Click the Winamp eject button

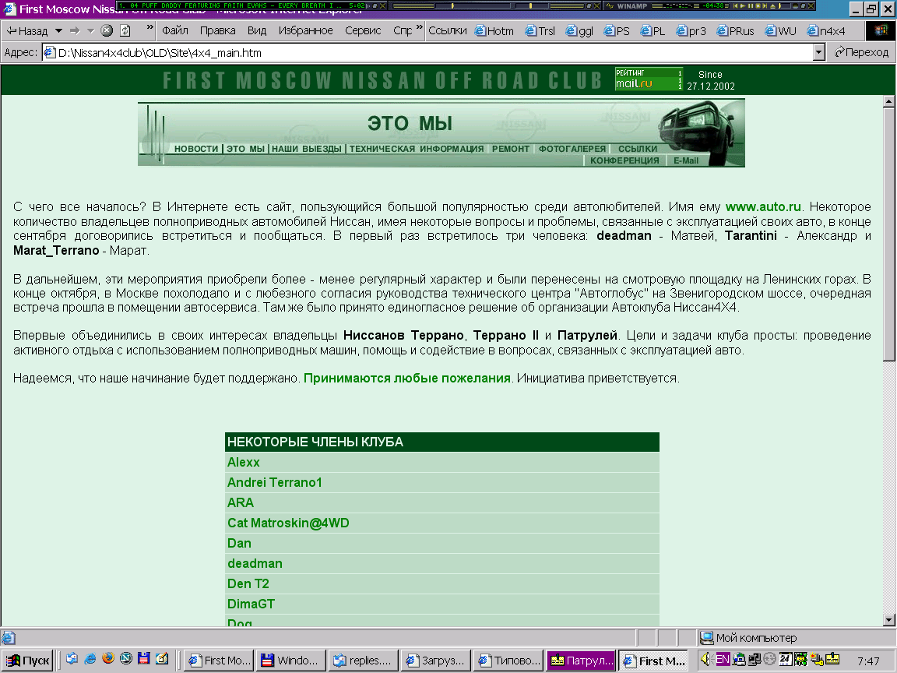772,5
